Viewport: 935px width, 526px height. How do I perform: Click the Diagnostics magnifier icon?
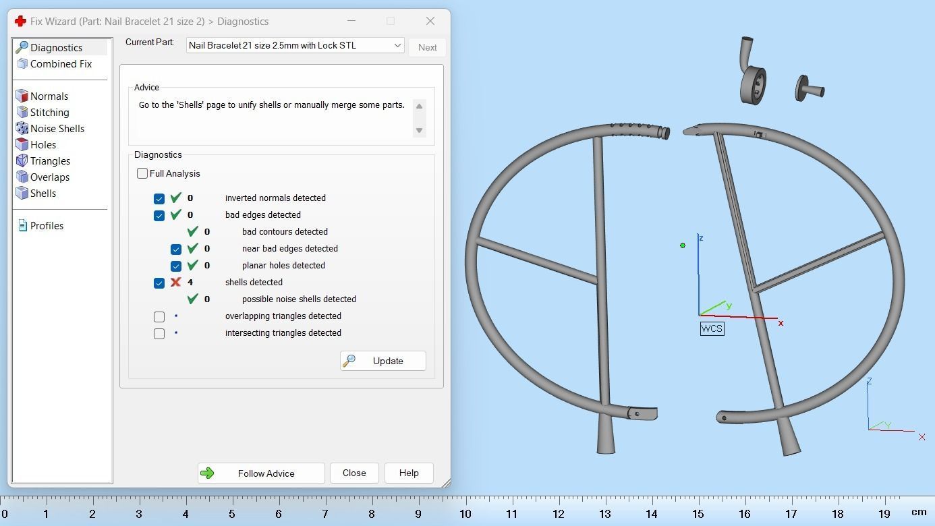(22, 47)
